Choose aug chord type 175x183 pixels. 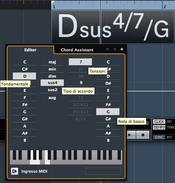[52, 98]
